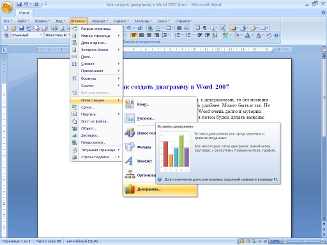Click the round Office button
327x245 pixels.
point(7,7)
